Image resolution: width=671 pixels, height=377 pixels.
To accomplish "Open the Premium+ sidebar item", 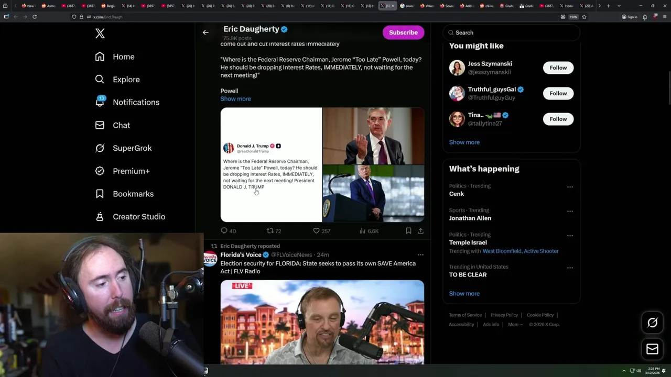I will (x=122, y=171).
